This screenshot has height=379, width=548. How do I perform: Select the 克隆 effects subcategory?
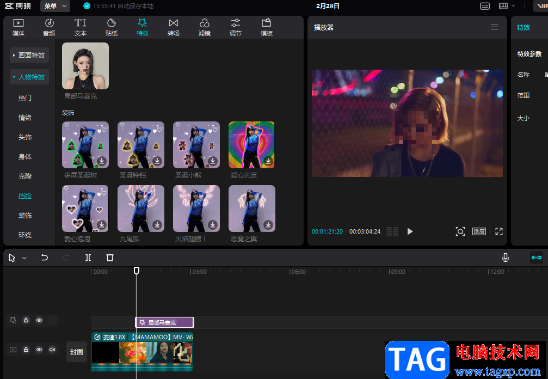[x=25, y=176]
